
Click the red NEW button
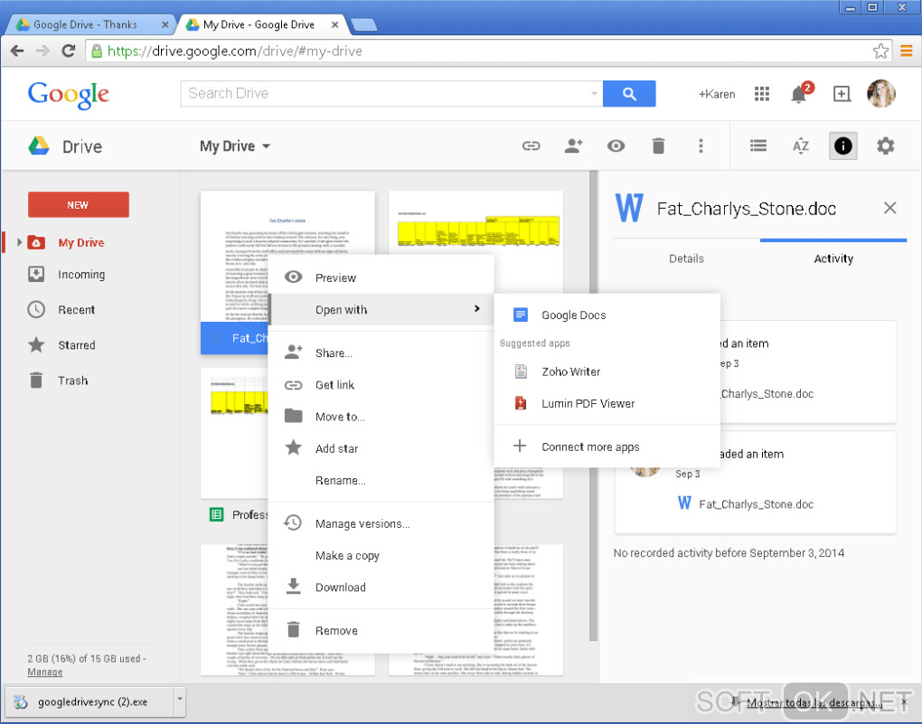pos(79,204)
